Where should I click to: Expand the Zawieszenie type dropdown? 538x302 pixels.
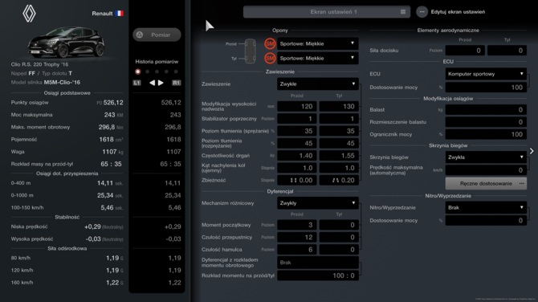click(x=318, y=84)
